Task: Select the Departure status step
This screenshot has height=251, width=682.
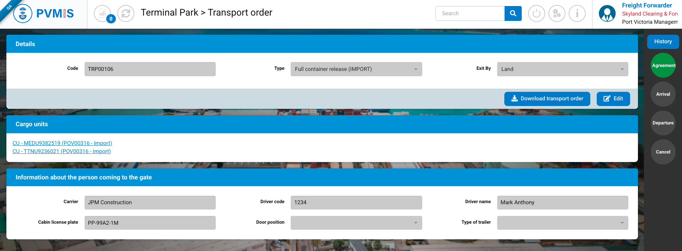Action: (x=663, y=123)
